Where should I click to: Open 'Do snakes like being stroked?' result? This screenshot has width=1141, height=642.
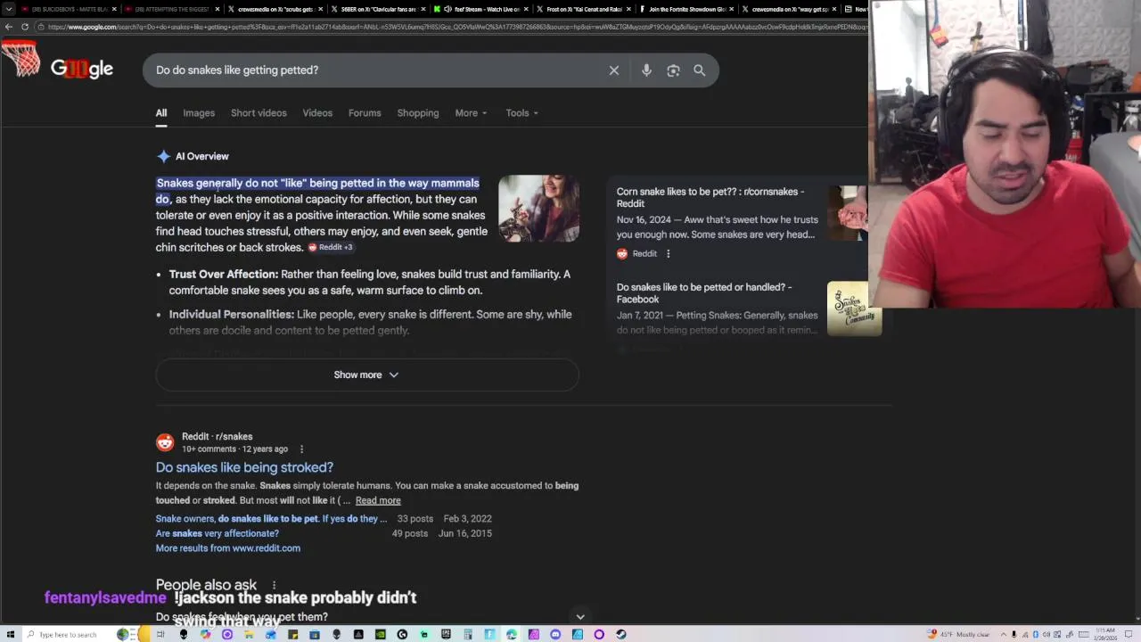[244, 467]
